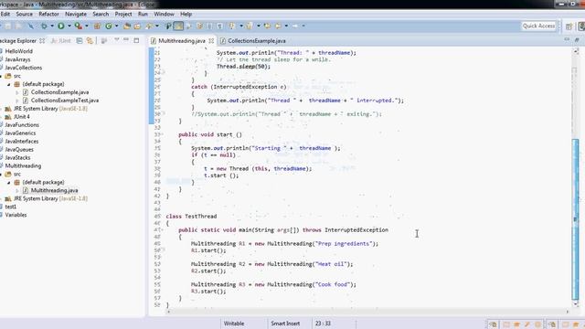Open the External Tools dropdown arrow

pos(87,26)
